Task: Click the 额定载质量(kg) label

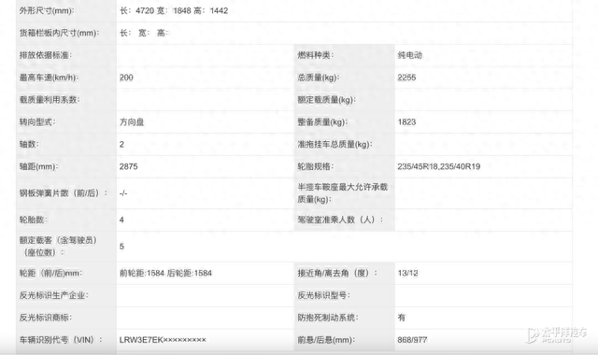Action: (326, 100)
